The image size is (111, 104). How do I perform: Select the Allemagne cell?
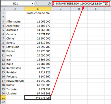[15, 21]
